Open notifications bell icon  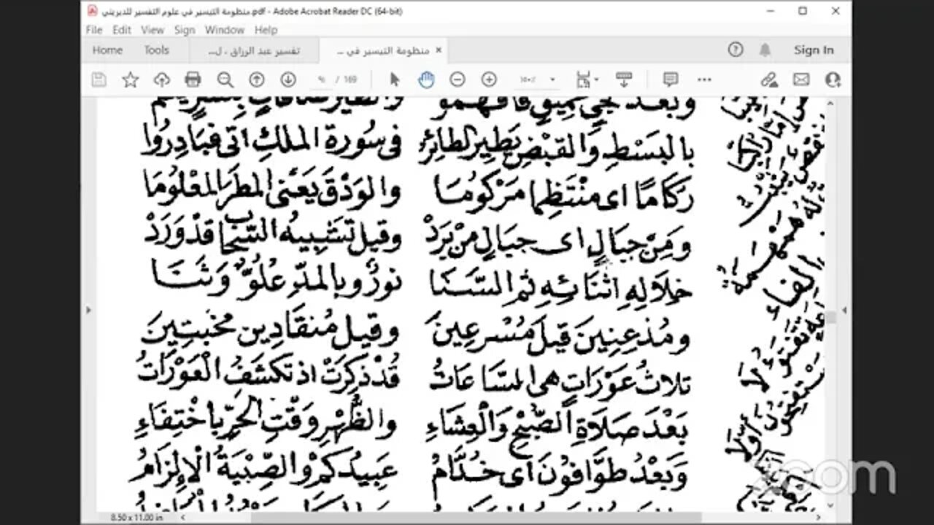(x=765, y=50)
